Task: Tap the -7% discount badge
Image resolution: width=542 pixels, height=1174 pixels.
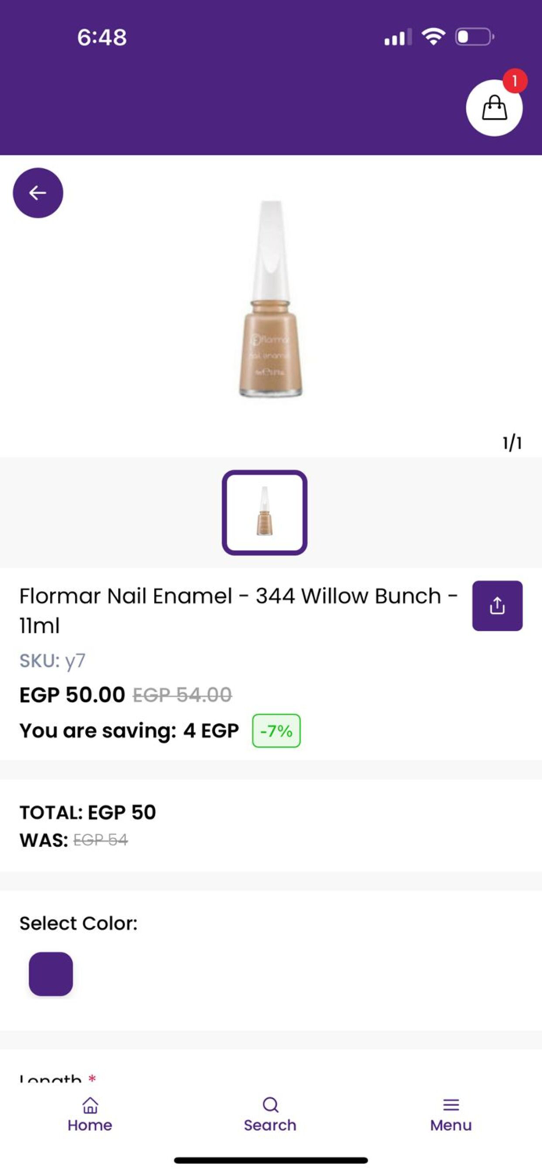Action: coord(275,730)
